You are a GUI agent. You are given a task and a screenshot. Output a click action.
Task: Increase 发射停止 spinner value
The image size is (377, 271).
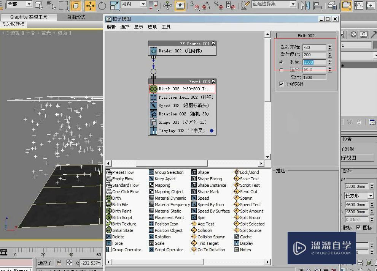pos(329,53)
